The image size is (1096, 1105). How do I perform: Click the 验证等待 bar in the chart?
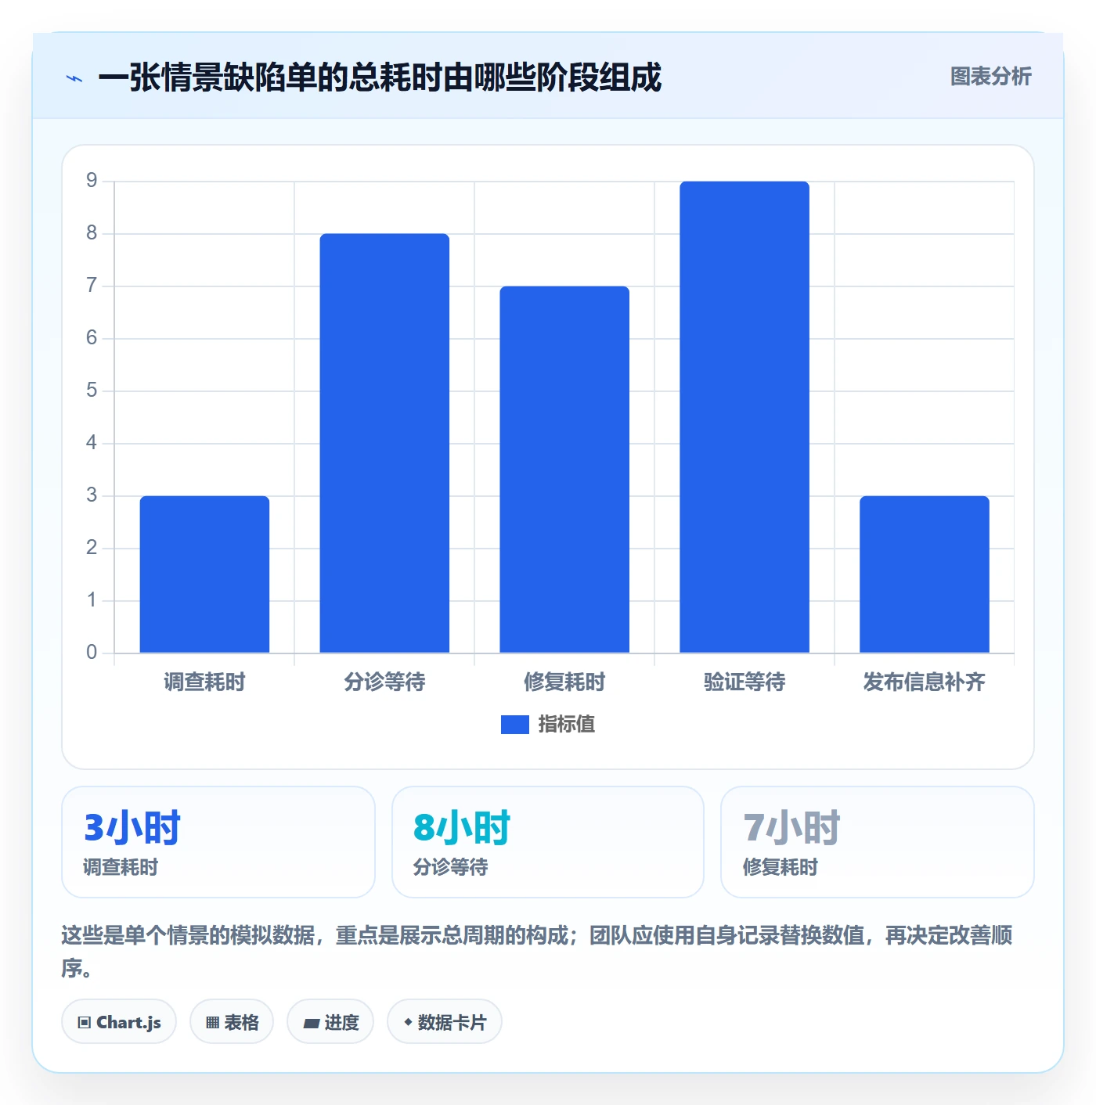click(x=744, y=417)
